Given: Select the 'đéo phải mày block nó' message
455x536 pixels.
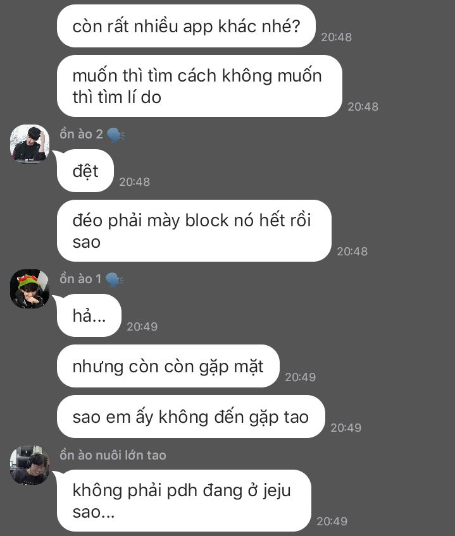Looking at the screenshot, I should 194,231.
